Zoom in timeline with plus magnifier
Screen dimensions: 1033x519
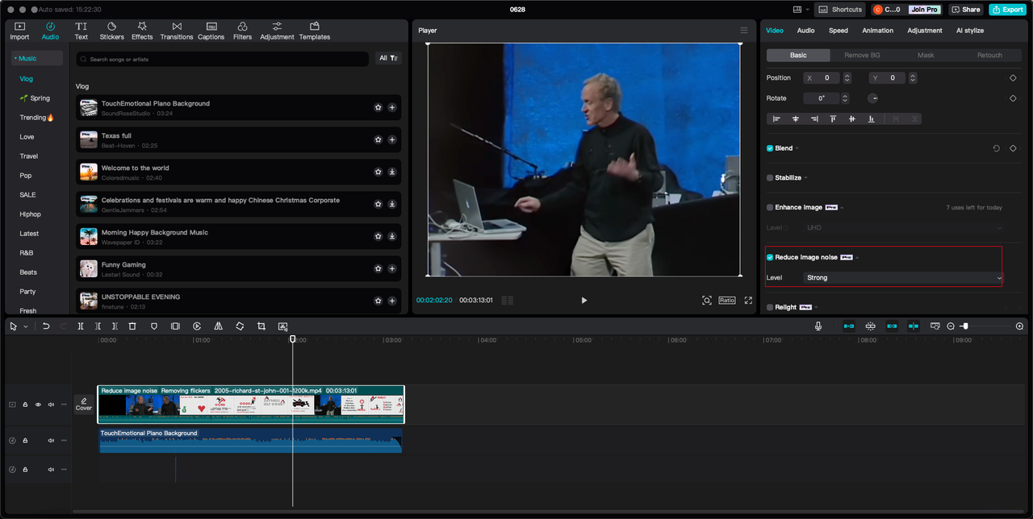point(1019,326)
